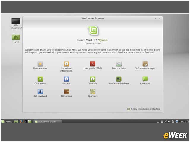Open the Forums icon
The image size is (190, 142).
pyautogui.click(x=66, y=79)
